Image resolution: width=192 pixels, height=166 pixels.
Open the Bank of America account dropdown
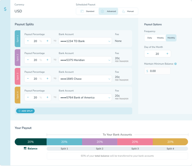[x=85, y=97]
